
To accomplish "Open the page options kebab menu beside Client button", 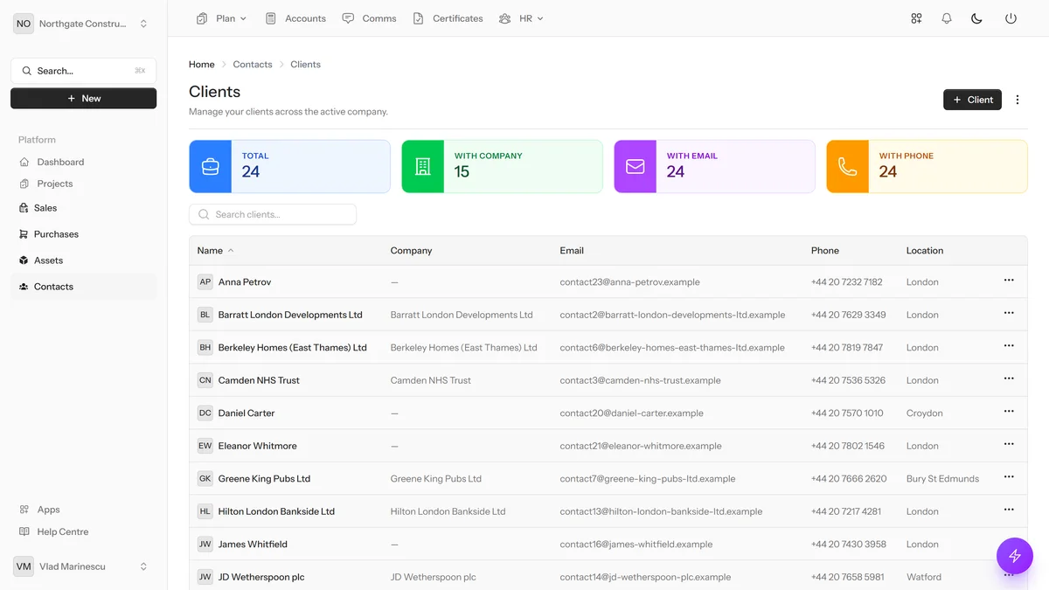I will point(1018,100).
